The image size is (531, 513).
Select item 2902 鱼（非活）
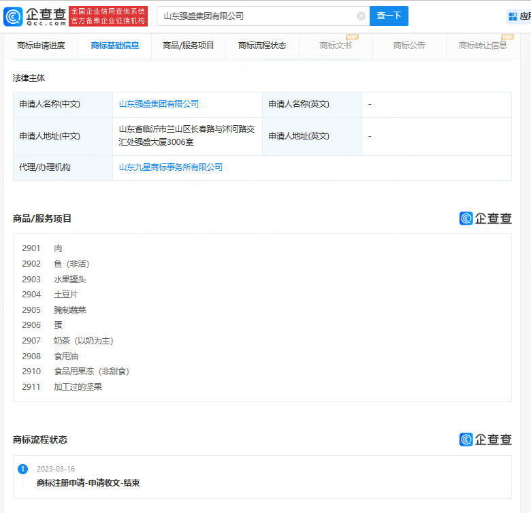click(x=56, y=263)
